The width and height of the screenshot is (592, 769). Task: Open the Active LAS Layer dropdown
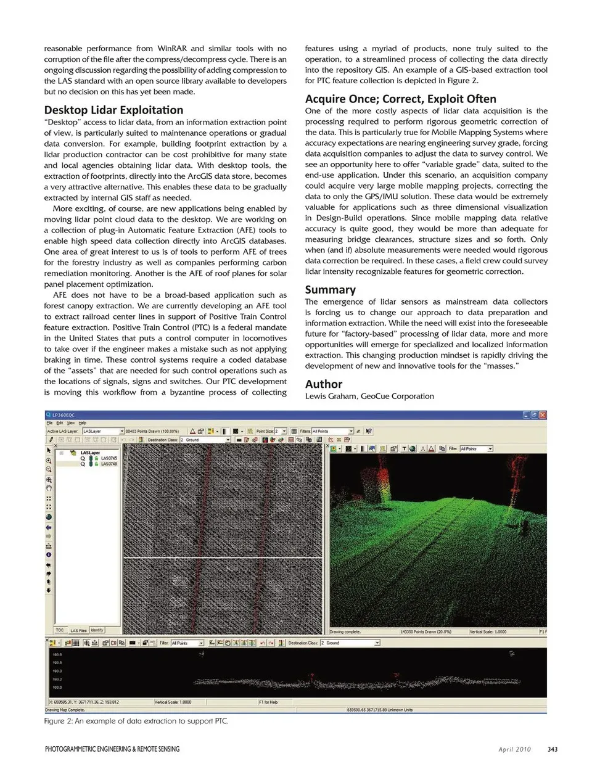coord(121,431)
